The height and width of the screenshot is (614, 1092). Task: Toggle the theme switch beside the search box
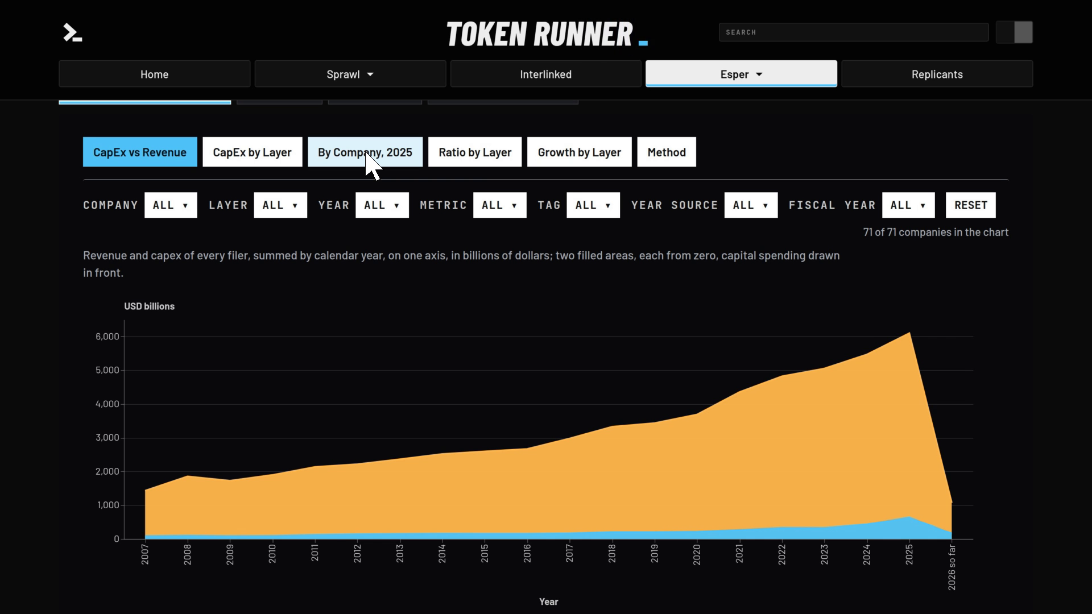pyautogui.click(x=1014, y=32)
